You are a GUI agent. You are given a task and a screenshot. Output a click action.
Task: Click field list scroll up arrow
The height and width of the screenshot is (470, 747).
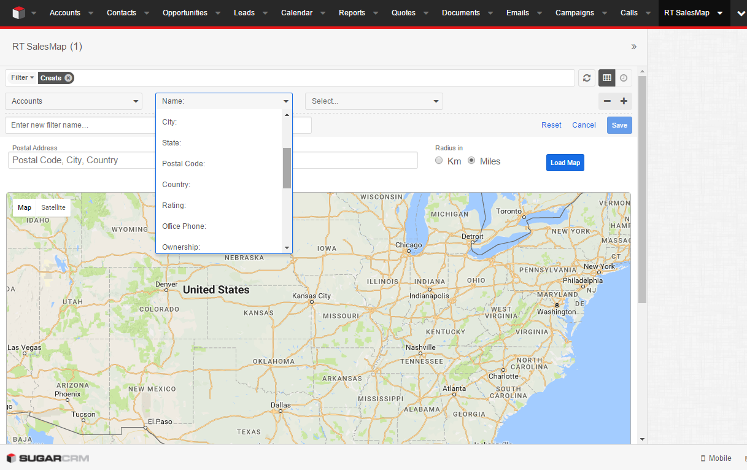coord(287,115)
